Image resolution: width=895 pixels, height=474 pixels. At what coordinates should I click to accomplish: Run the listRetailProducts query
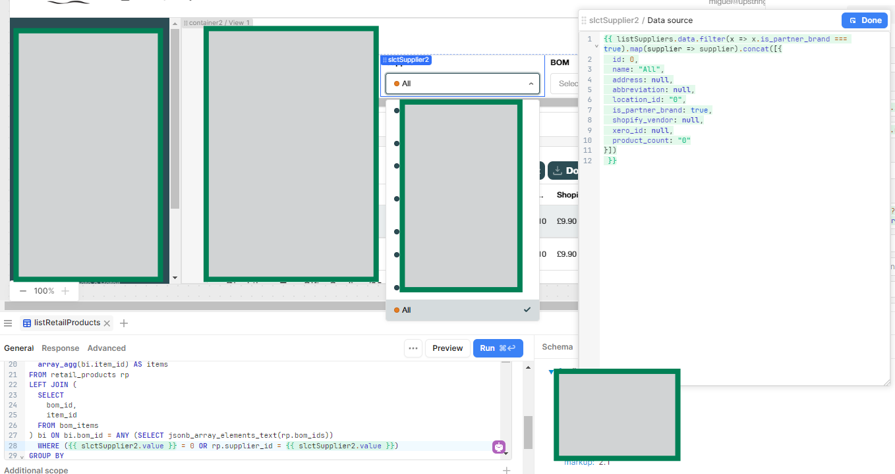(498, 348)
